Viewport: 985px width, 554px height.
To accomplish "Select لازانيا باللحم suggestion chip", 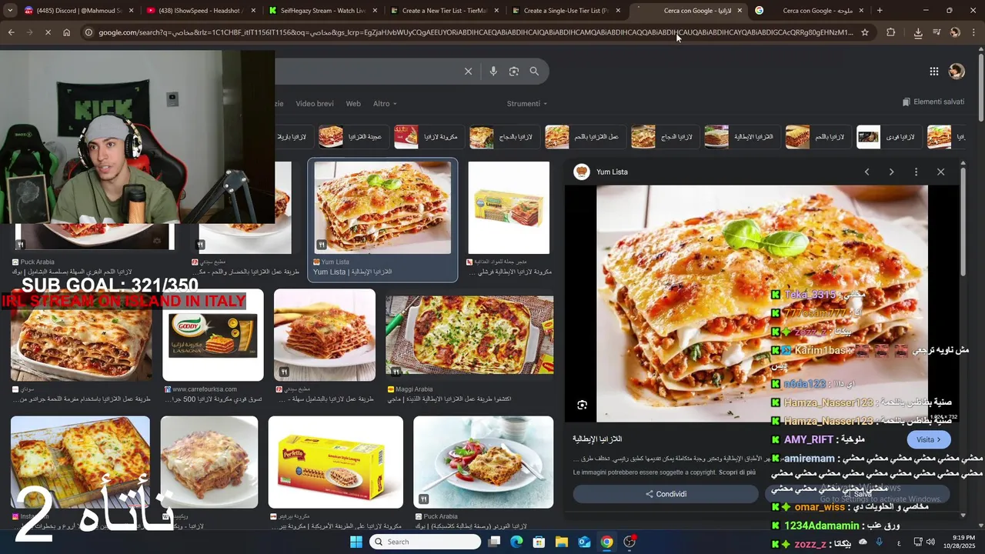I will coord(816,137).
